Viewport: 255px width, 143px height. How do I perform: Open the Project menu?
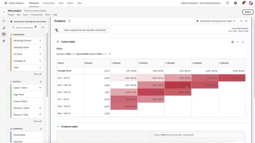point(11,15)
